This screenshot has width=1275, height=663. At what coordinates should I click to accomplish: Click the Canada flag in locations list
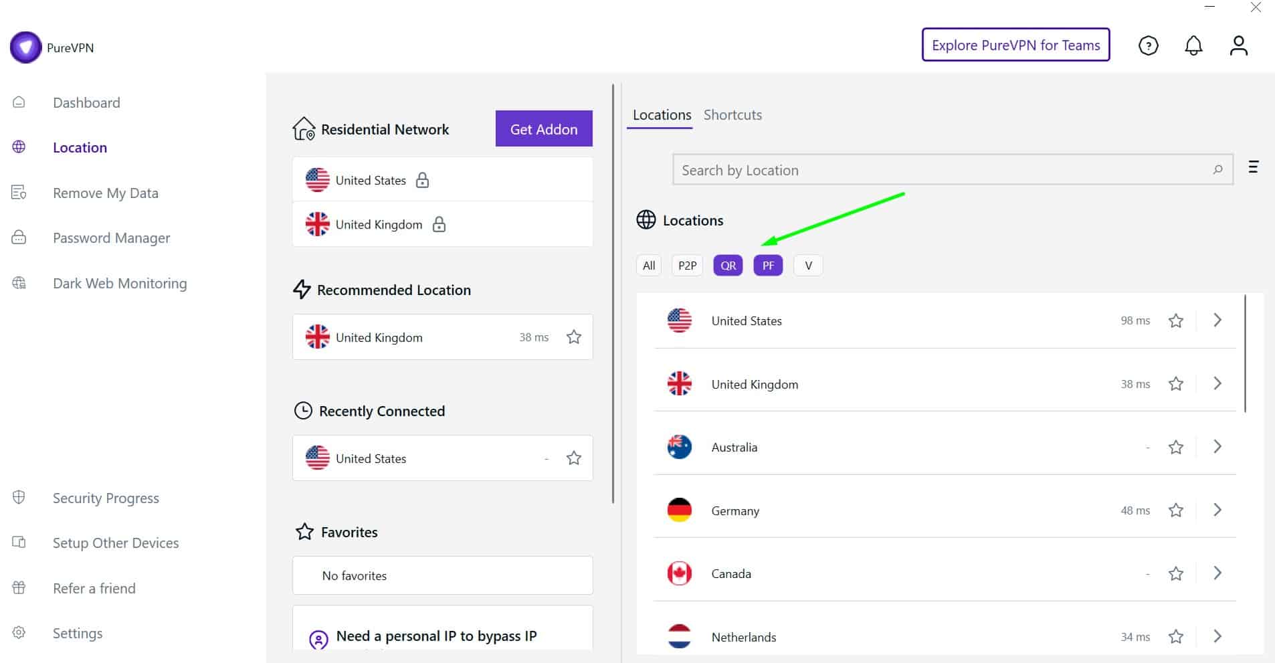pyautogui.click(x=679, y=573)
